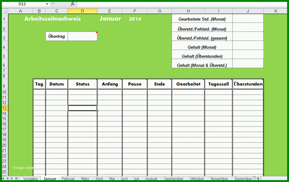
Task: Click the empty Übertrag value cell
Action: click(82, 36)
